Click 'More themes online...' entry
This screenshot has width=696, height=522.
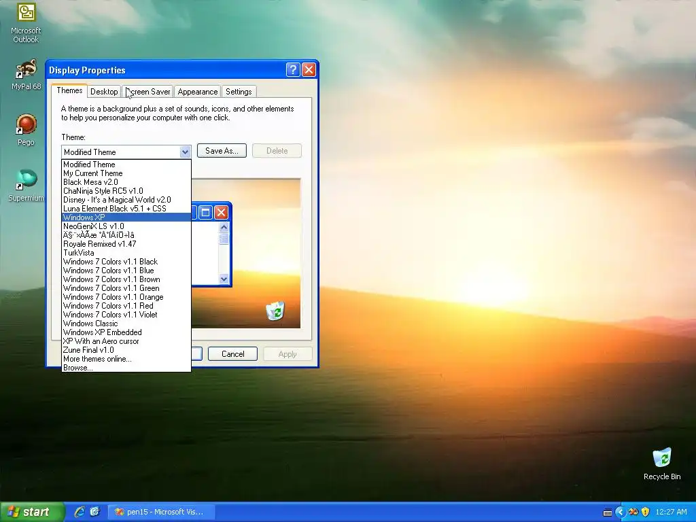click(x=126, y=359)
